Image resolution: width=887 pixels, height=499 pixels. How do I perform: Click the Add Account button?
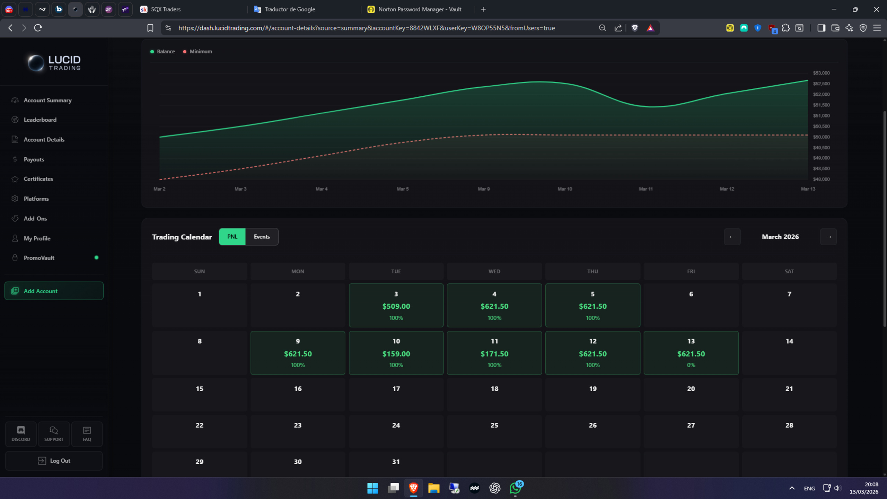[x=54, y=291]
